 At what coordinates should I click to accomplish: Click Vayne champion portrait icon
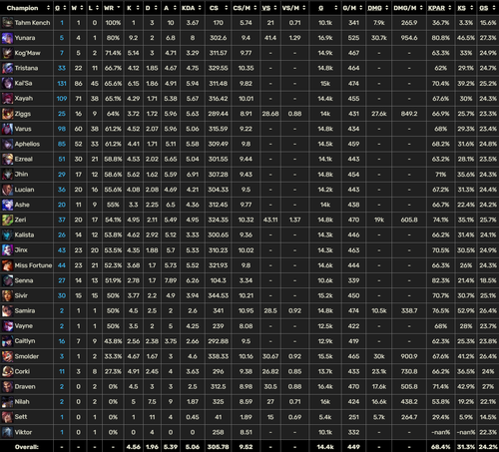click(x=7, y=326)
